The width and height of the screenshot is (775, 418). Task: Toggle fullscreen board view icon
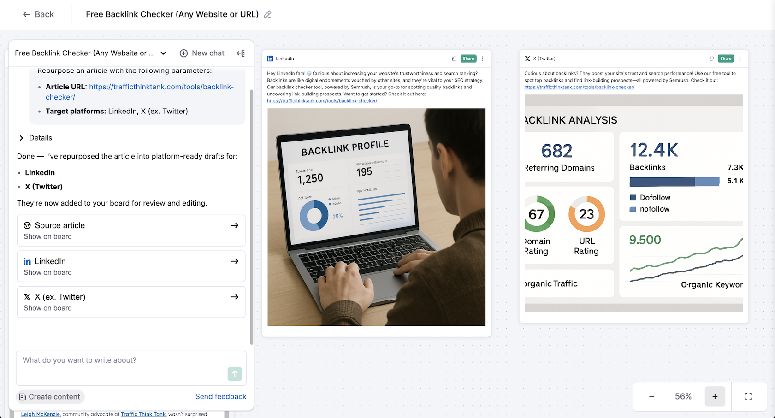tap(748, 396)
